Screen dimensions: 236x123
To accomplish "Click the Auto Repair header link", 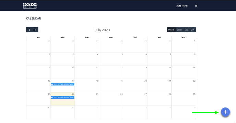I will (182, 6).
